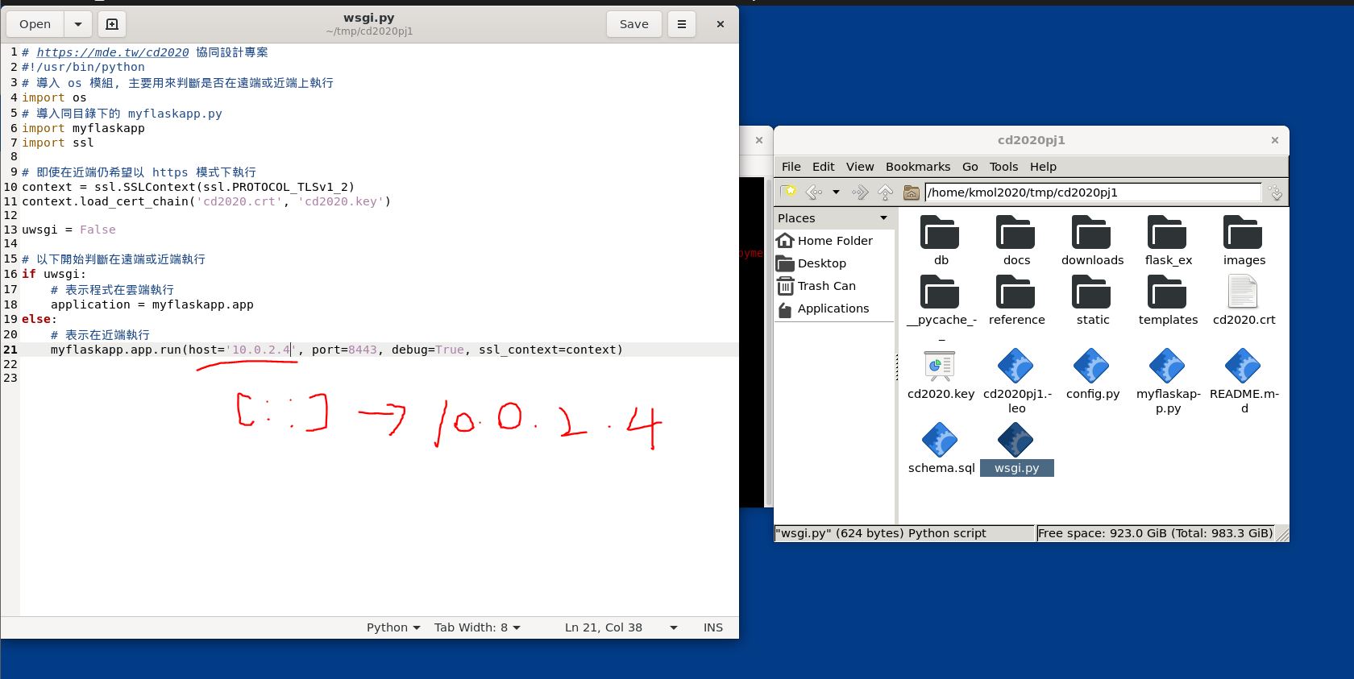
Task: Click the home folder toolbar icon
Action: pos(911,192)
